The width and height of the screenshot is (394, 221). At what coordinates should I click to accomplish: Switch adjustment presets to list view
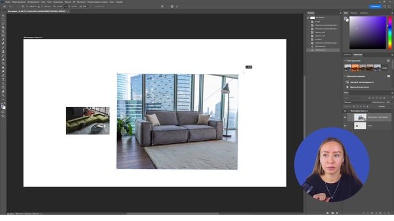click(388, 61)
